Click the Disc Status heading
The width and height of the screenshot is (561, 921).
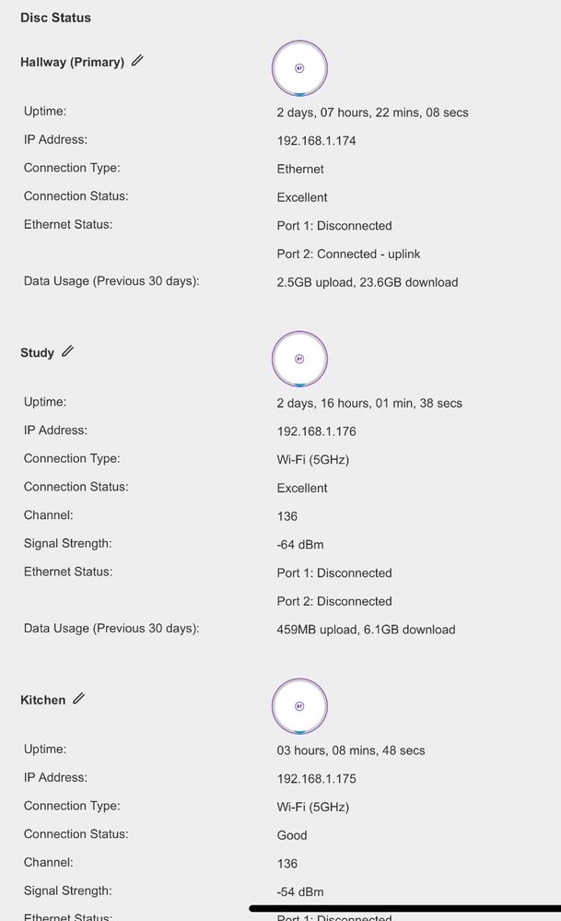[55, 18]
